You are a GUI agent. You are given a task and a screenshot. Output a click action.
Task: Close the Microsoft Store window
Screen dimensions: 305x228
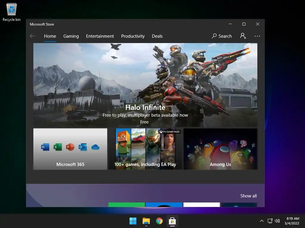pos(258,24)
